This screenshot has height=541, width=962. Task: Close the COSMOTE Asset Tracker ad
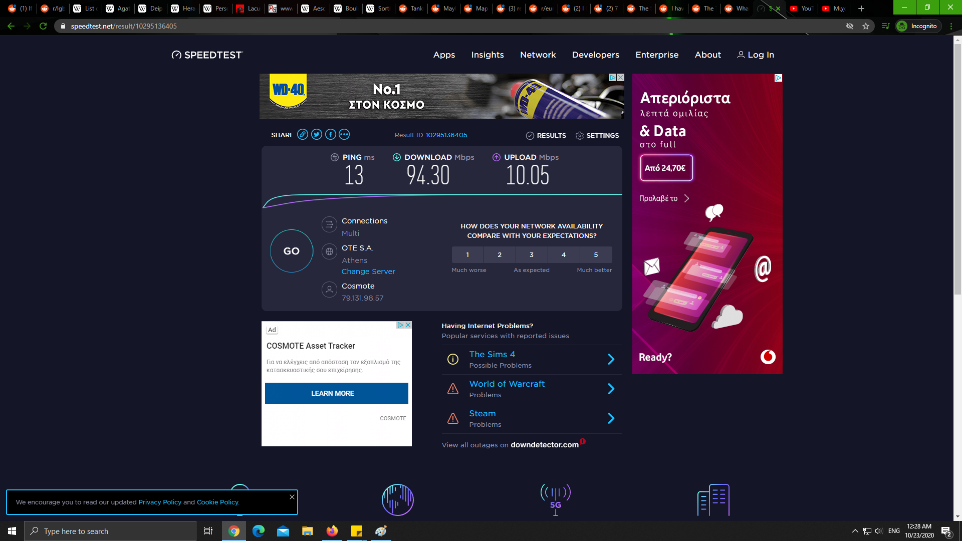[408, 325]
